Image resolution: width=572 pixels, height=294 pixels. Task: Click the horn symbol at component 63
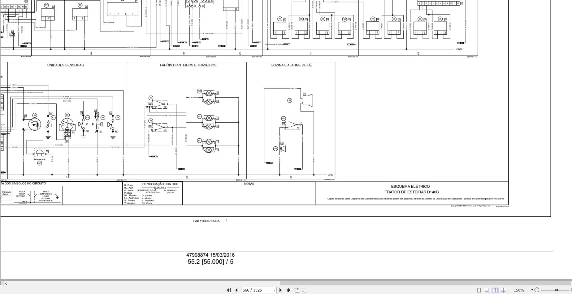coord(307,100)
